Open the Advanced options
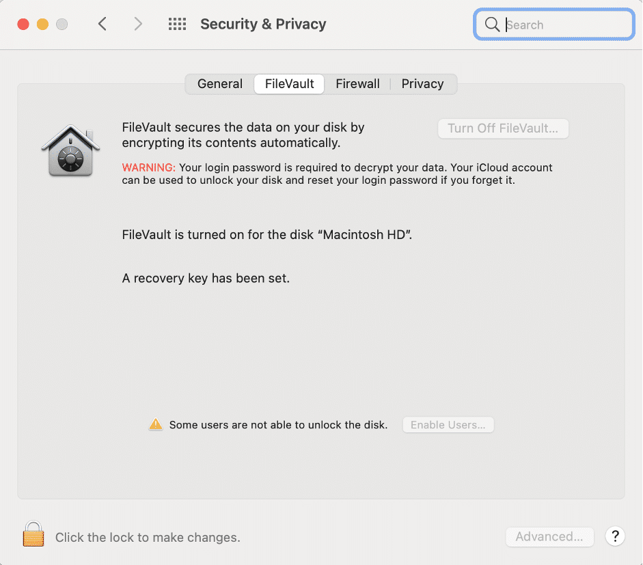This screenshot has width=643, height=565. [549, 537]
